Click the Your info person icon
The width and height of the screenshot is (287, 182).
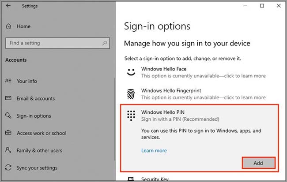(8, 81)
